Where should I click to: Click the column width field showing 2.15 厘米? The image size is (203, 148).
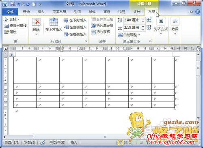(x=132, y=28)
